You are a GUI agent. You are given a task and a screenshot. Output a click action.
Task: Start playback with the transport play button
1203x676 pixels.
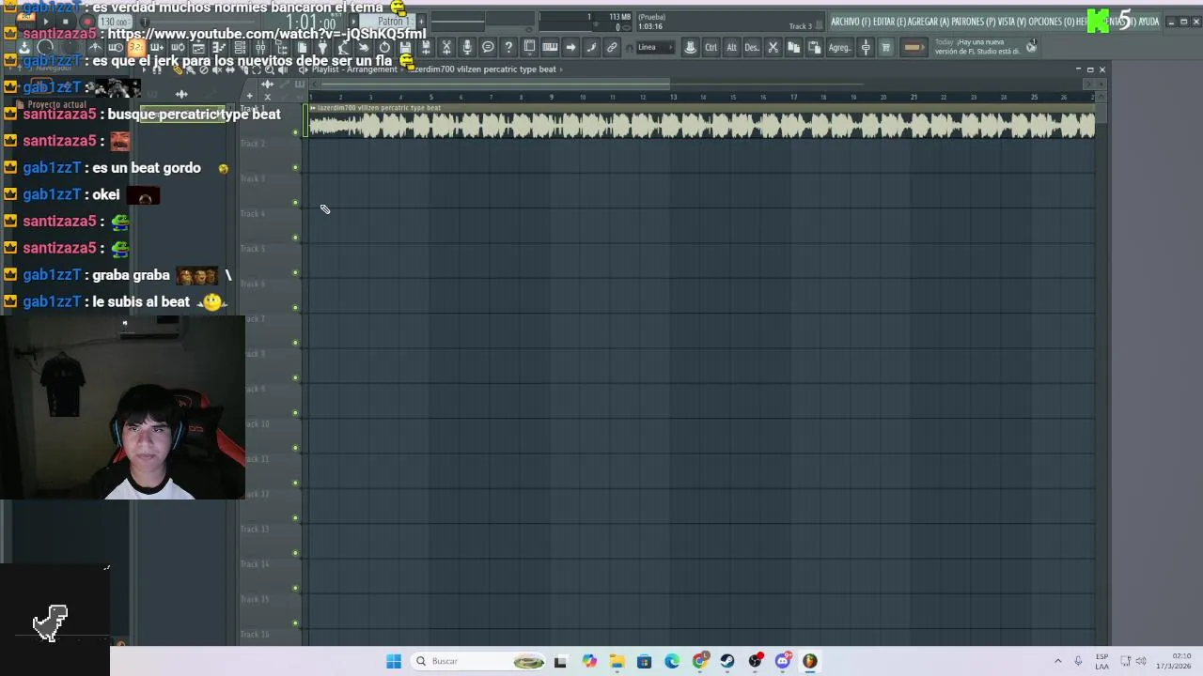(x=45, y=22)
